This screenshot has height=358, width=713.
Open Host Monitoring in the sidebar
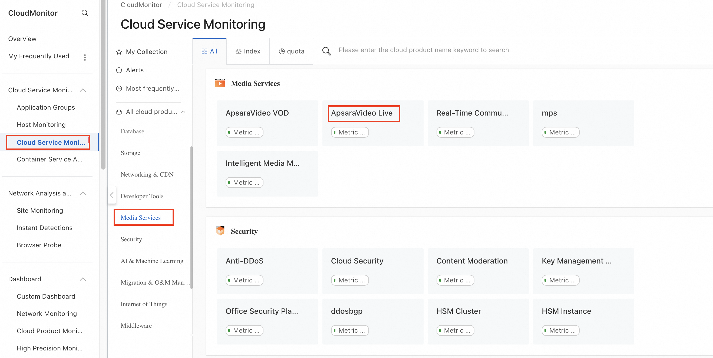coord(41,124)
